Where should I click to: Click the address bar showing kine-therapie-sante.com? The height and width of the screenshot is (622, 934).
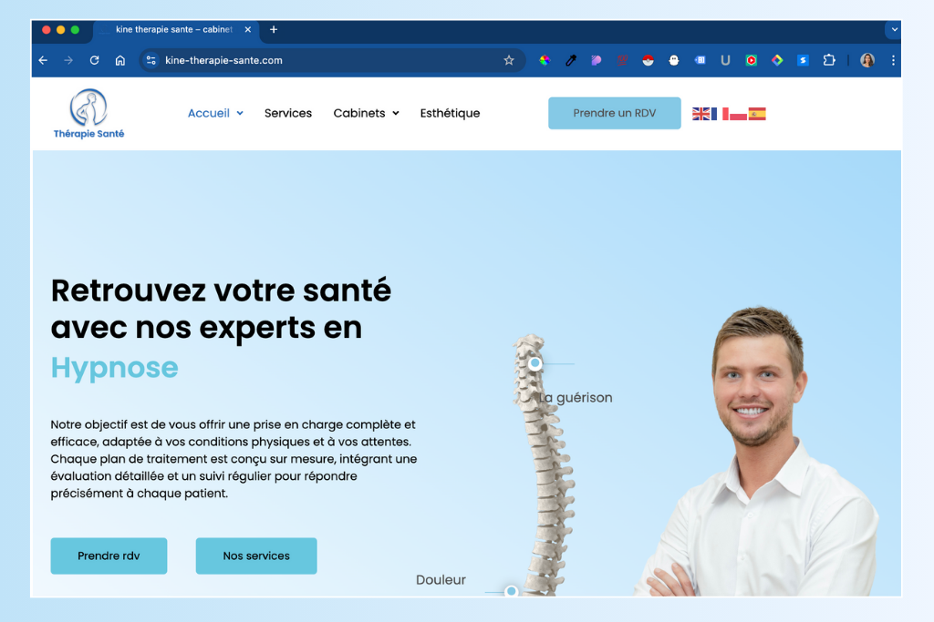[x=331, y=60]
